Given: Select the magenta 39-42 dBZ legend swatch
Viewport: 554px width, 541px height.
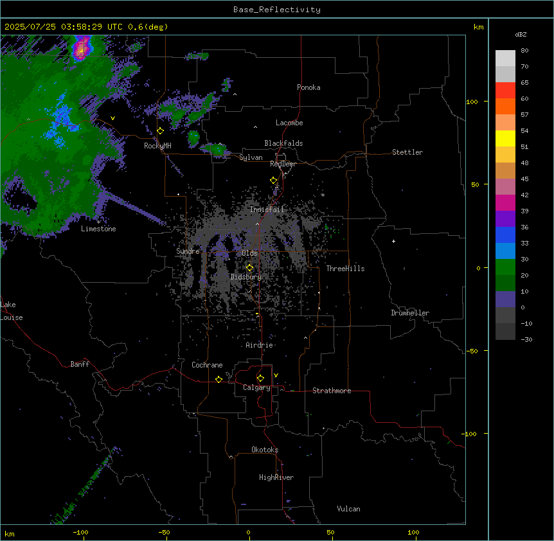Looking at the screenshot, I should pos(505,202).
